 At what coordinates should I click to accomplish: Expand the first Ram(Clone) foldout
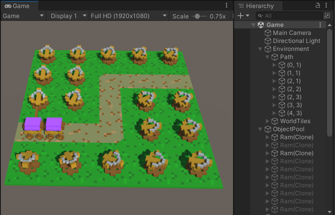(267, 137)
